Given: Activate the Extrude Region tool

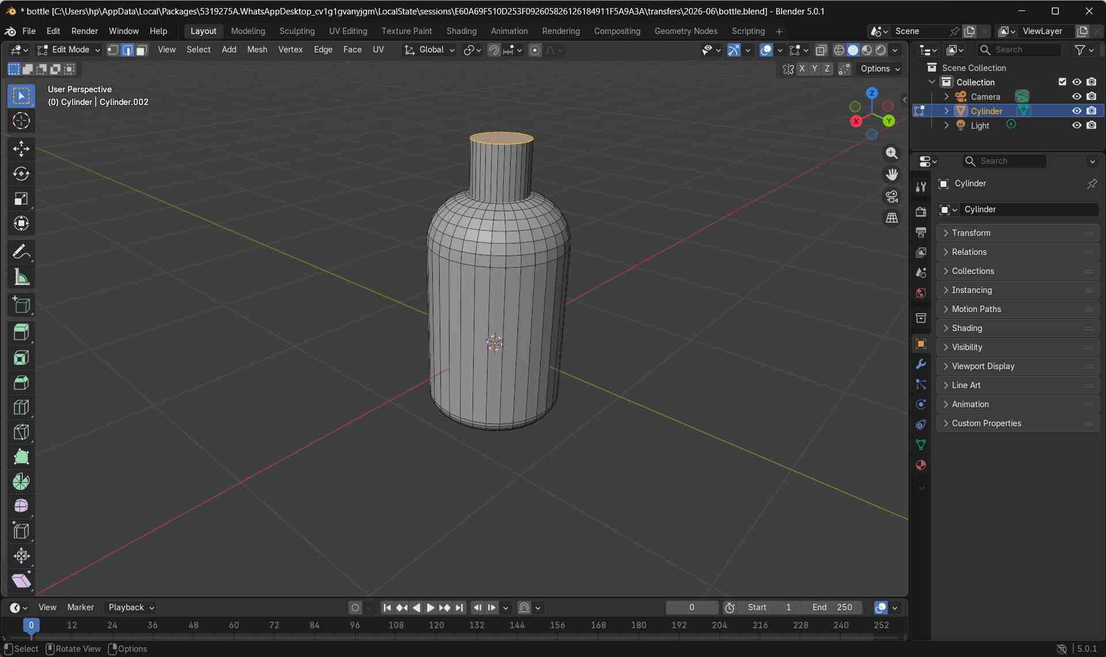Looking at the screenshot, I should pyautogui.click(x=21, y=332).
